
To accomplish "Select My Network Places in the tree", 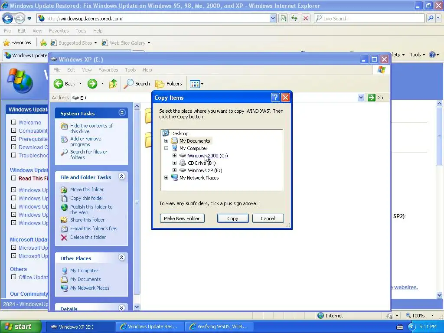I will pyautogui.click(x=199, y=177).
